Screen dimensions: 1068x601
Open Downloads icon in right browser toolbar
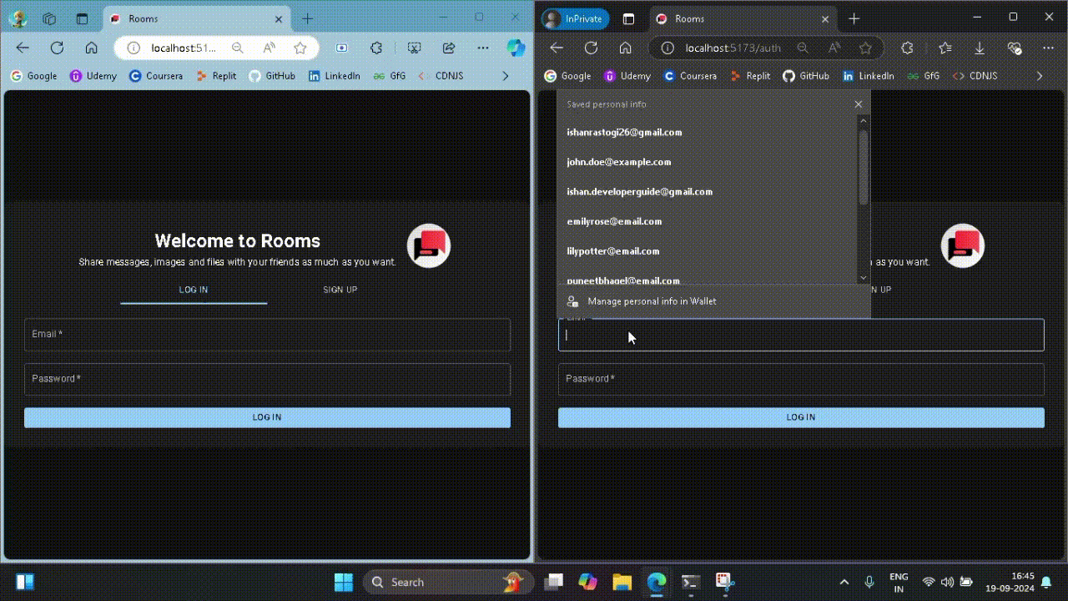click(x=980, y=48)
